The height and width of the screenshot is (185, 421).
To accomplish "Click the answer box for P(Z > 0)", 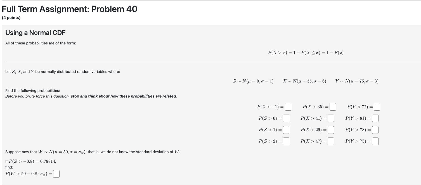I will 286,118.
